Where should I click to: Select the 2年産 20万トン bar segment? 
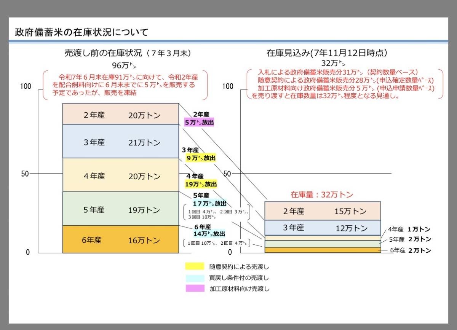click(x=120, y=114)
